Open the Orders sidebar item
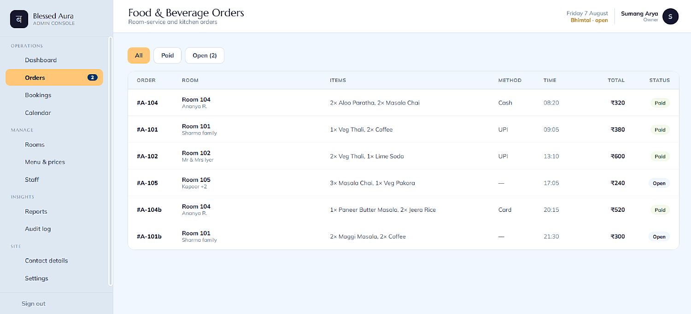This screenshot has height=314, width=691. (x=54, y=78)
